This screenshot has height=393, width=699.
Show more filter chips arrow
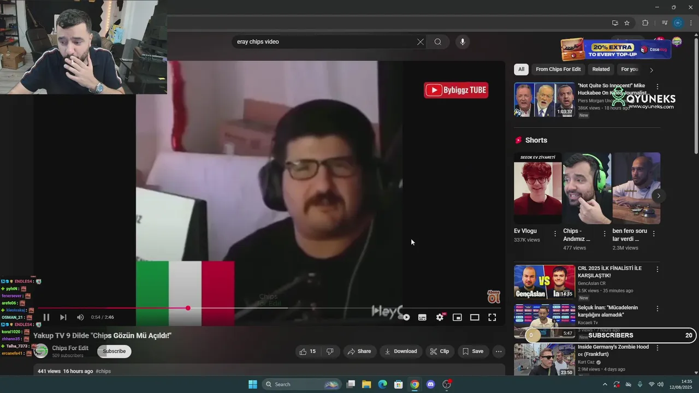click(x=651, y=70)
